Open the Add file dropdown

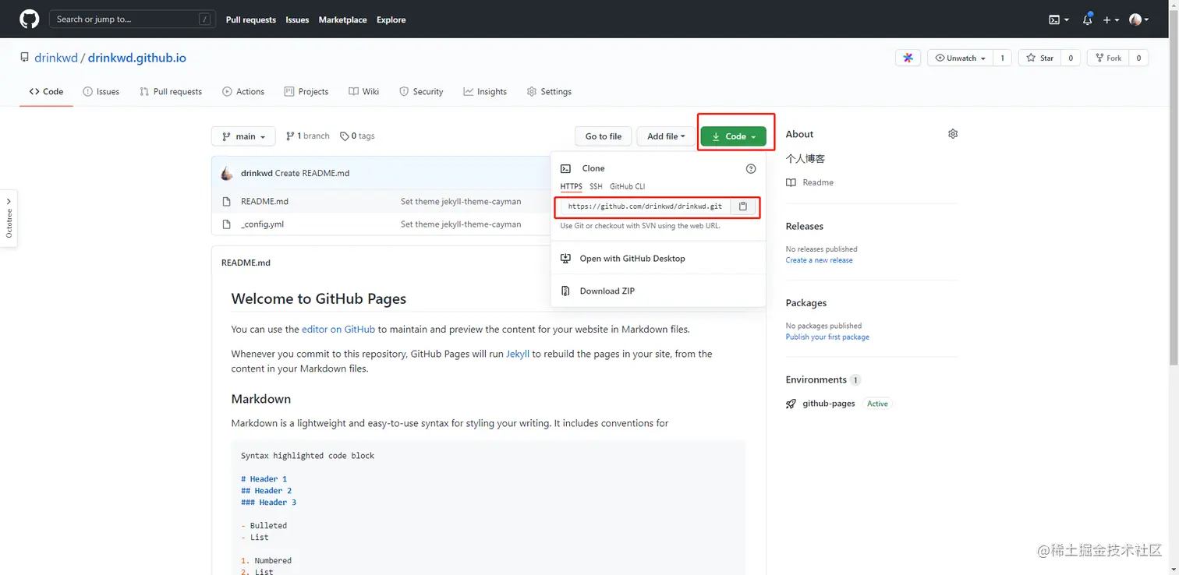[x=665, y=136]
